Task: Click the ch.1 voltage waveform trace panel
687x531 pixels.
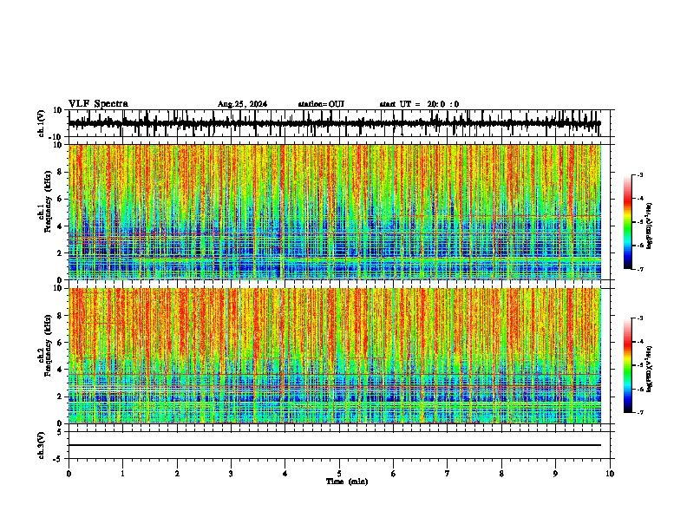Action: pyautogui.click(x=341, y=123)
